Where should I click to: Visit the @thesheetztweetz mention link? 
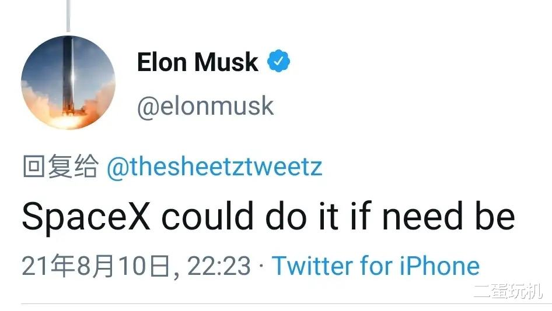pos(214,167)
